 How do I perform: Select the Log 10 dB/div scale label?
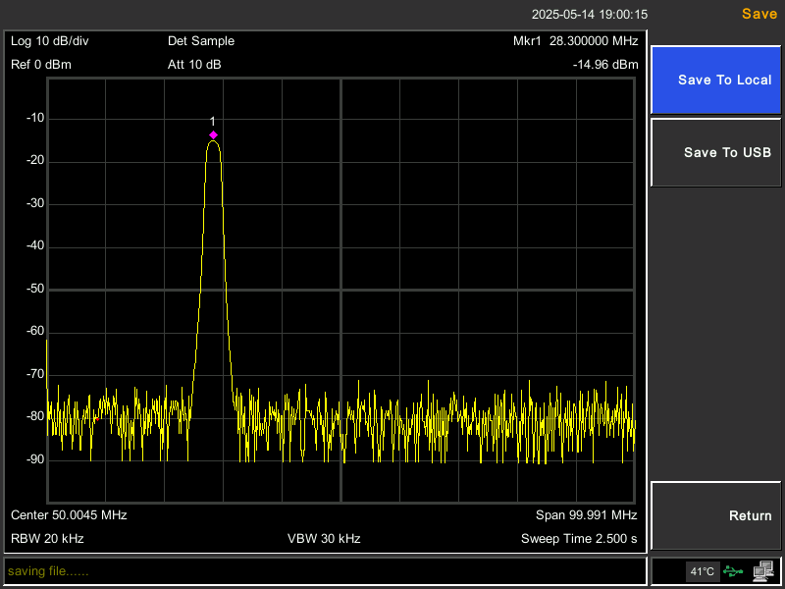click(50, 41)
